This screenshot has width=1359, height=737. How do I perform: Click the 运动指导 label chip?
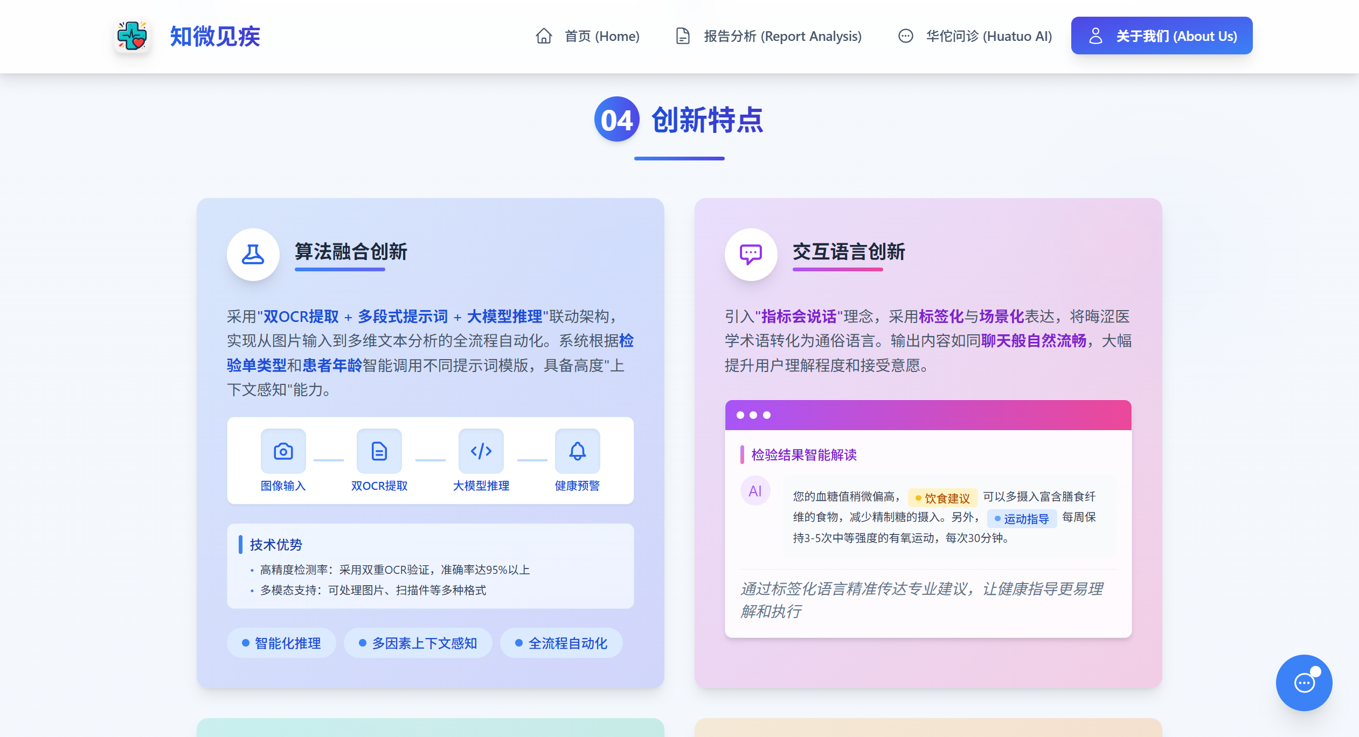[1022, 518]
